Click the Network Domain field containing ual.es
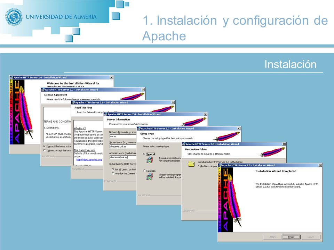The width and height of the screenshot is (334, 250). [123, 136]
